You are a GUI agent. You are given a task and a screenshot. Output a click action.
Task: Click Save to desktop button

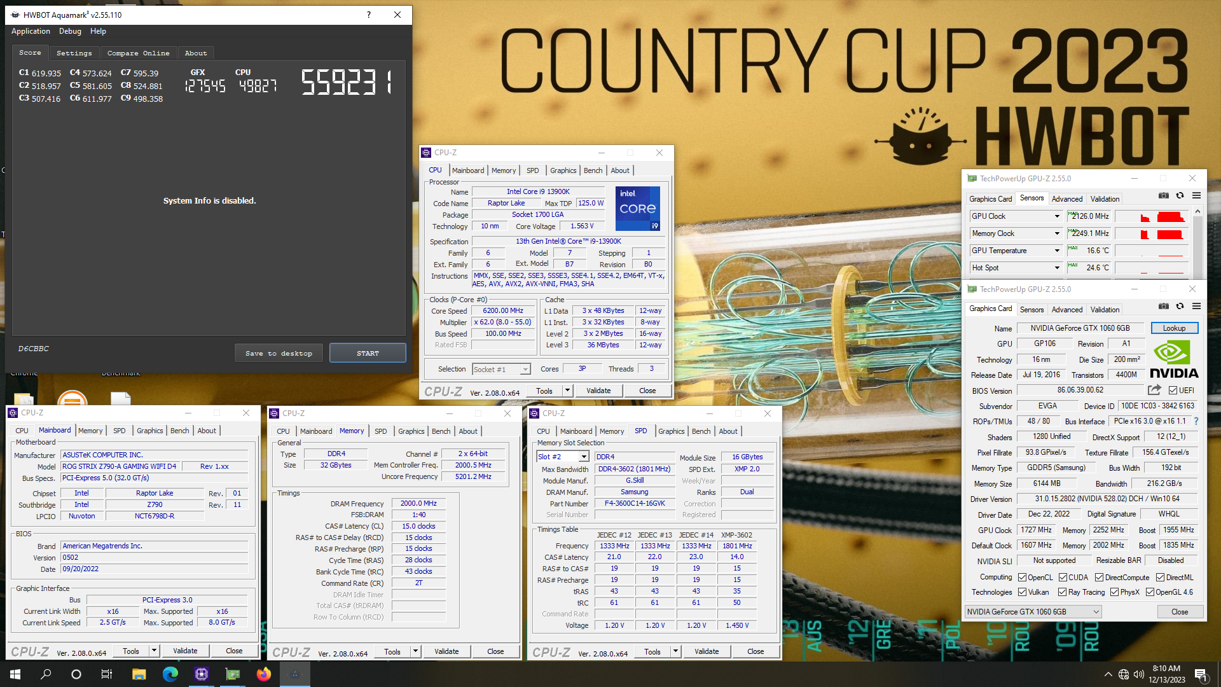[279, 353]
